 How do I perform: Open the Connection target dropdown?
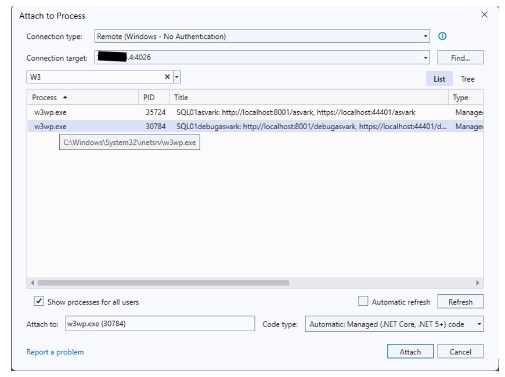(x=425, y=58)
